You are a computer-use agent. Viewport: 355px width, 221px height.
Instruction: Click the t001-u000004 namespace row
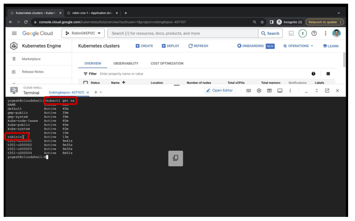(40, 153)
